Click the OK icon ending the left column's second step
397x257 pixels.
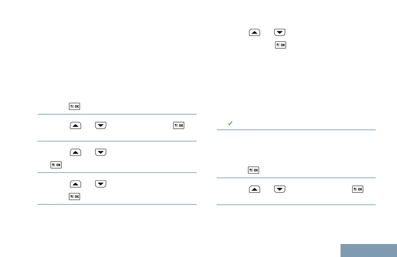[178, 125]
